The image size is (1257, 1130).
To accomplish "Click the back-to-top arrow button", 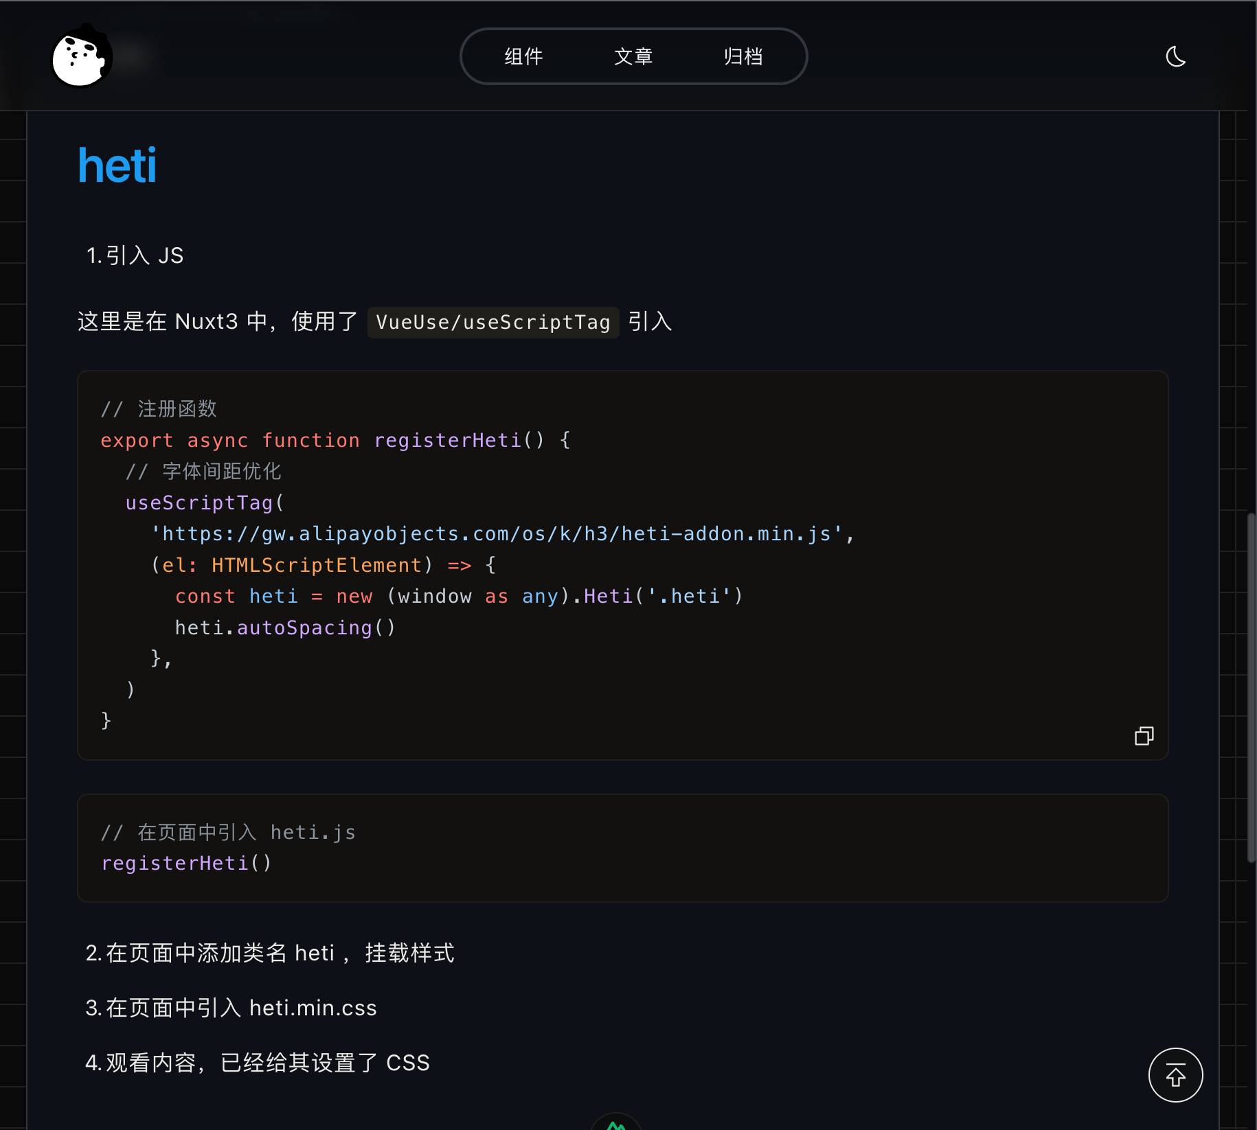I will (1175, 1074).
